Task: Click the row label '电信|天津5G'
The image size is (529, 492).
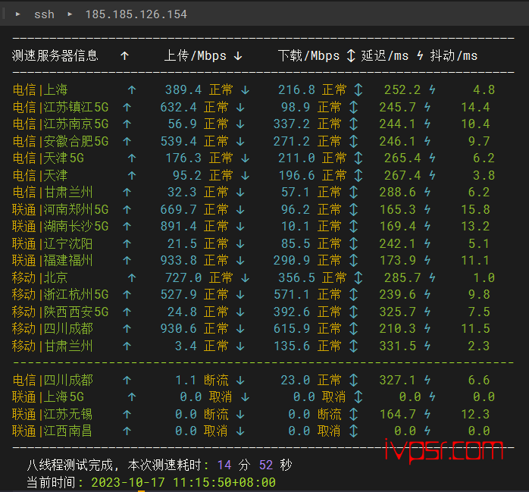Action: (x=49, y=158)
